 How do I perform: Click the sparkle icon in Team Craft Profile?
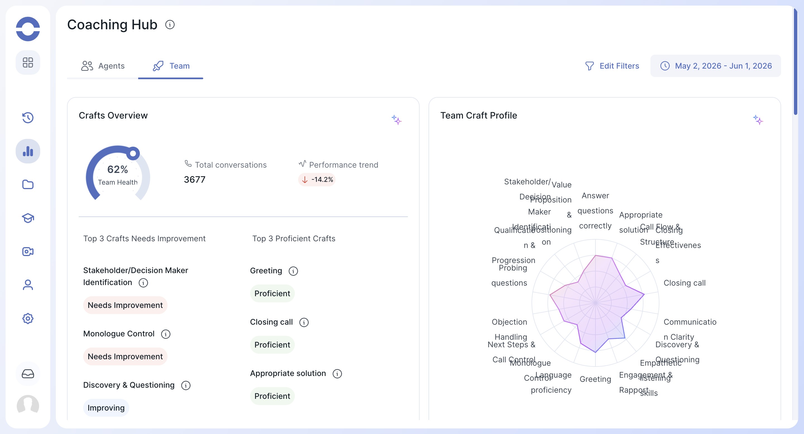758,120
